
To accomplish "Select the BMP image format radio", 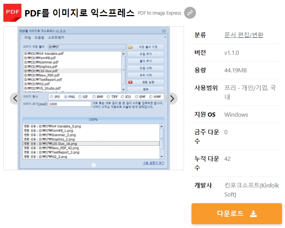I will (x=94, y=97).
